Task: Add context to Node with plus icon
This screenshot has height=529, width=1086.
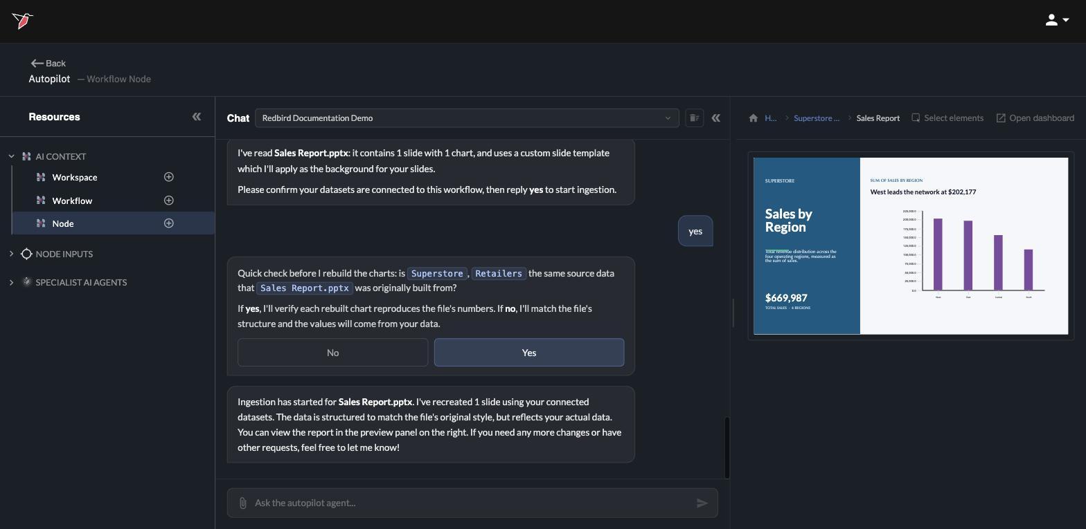Action: (x=168, y=223)
